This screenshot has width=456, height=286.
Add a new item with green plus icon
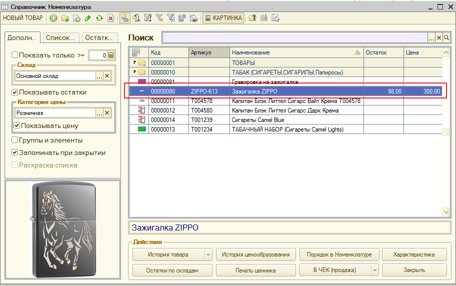point(53,18)
